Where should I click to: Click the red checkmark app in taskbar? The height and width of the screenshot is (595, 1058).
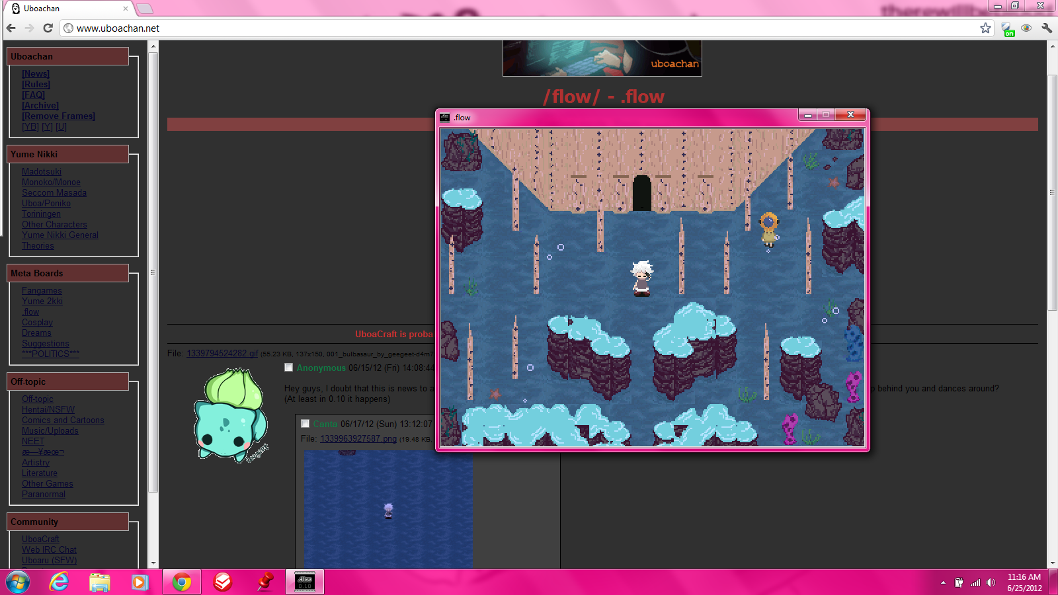(x=223, y=582)
